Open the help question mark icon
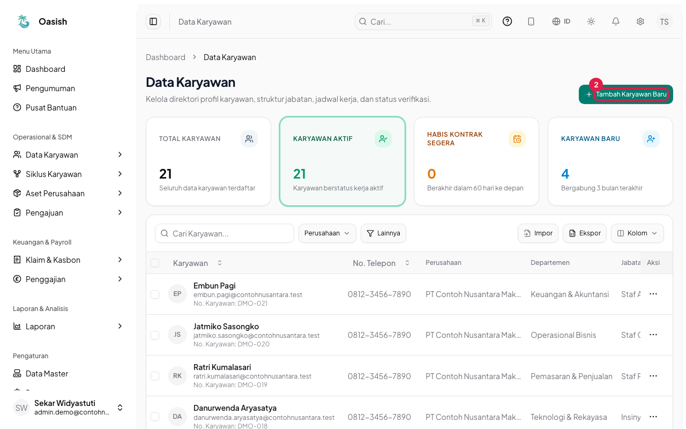This screenshot has height=429, width=686. [x=507, y=21]
